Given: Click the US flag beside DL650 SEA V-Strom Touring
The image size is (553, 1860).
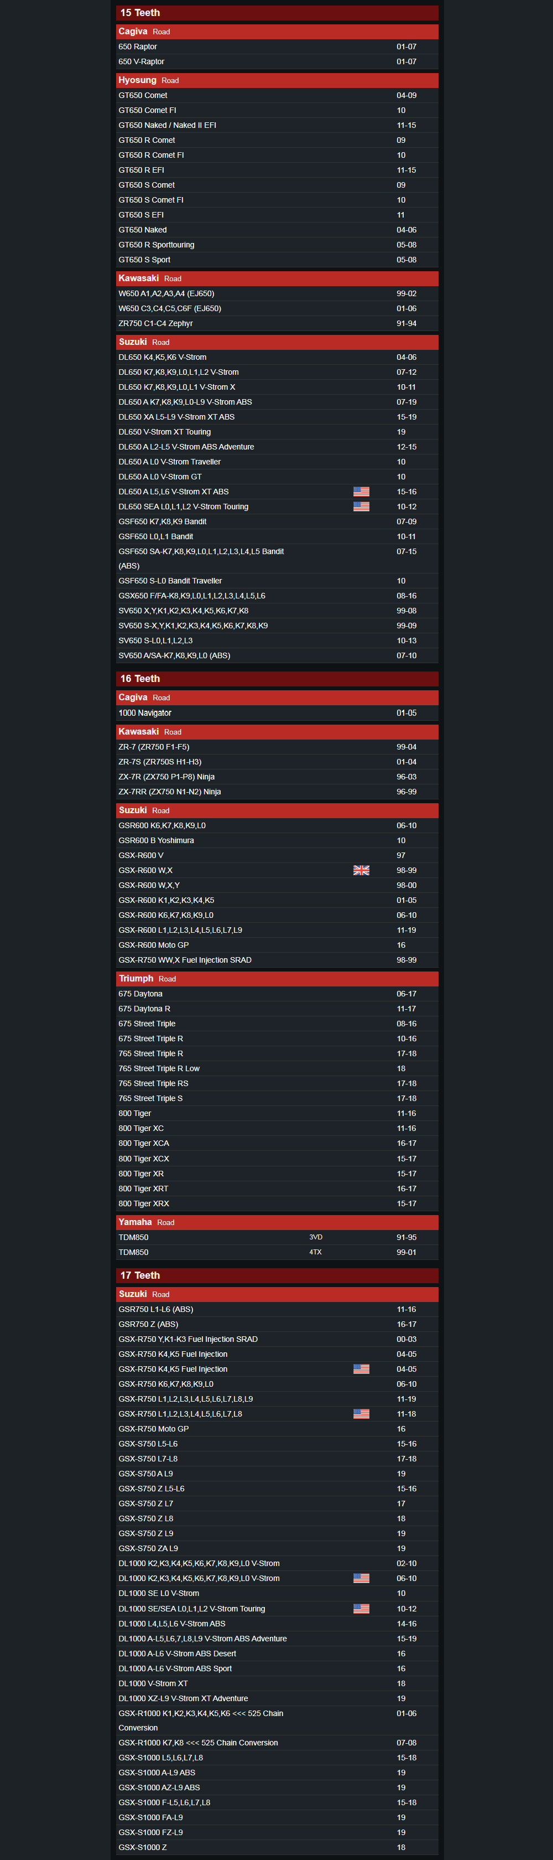Looking at the screenshot, I should pyautogui.click(x=361, y=507).
